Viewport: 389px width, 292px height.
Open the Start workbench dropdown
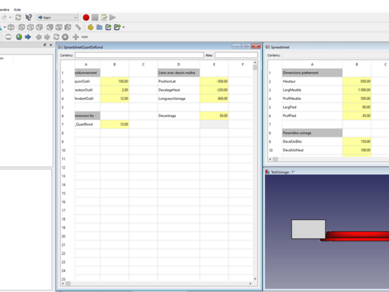[x=57, y=18]
